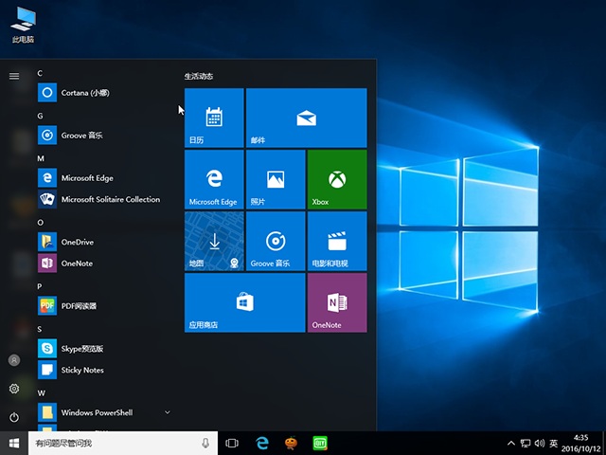
Task: Select Cortana (小娜) in the app list
Action: point(86,93)
